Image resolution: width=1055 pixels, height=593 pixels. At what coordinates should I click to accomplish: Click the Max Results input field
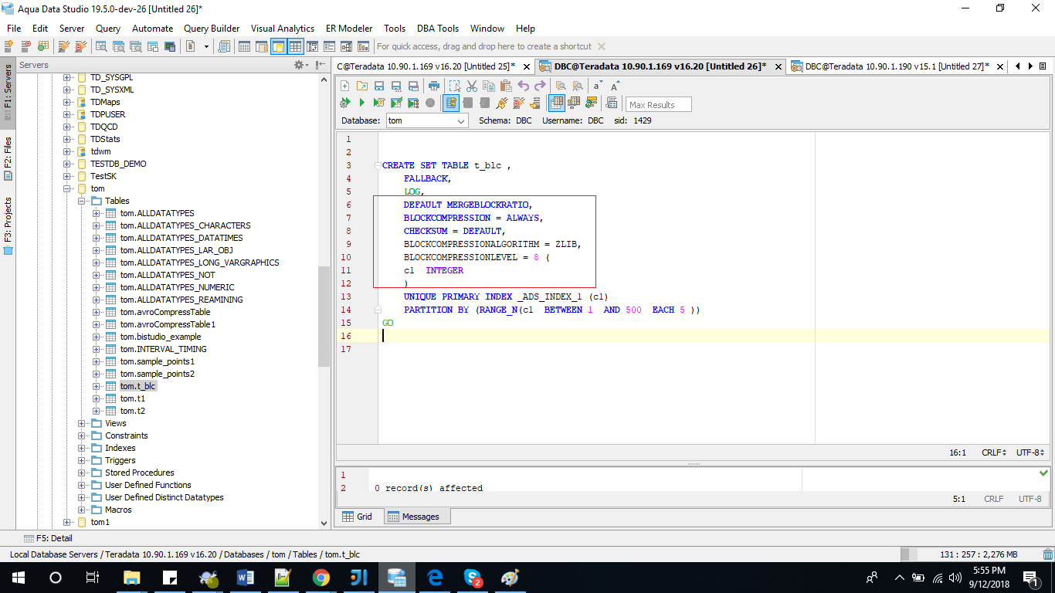658,104
